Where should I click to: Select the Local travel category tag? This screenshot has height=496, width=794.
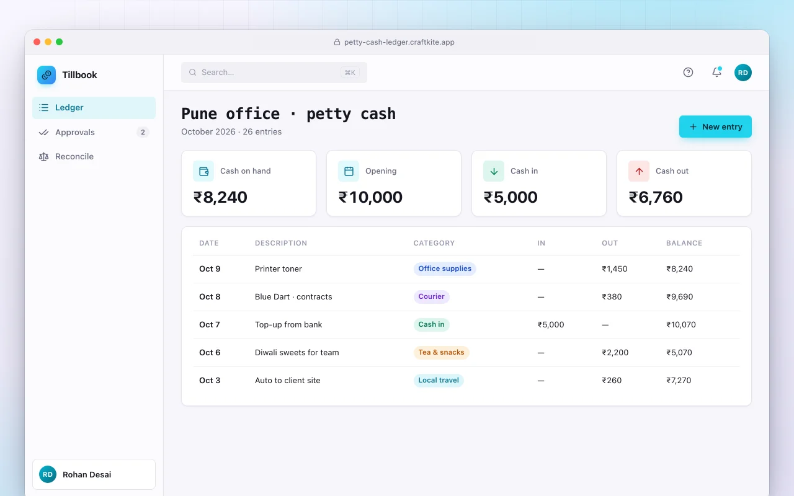439,381
